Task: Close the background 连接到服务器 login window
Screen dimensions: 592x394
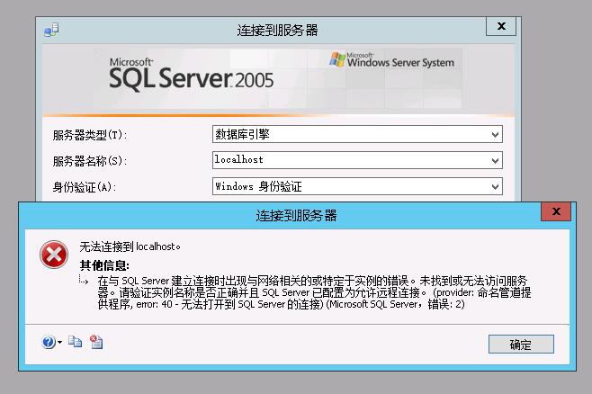Action: pyautogui.click(x=501, y=26)
